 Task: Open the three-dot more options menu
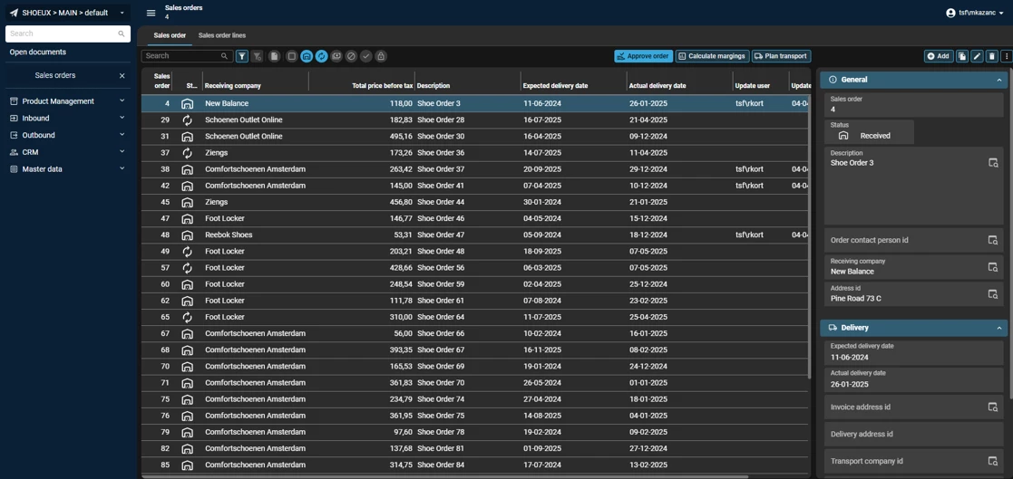point(1006,56)
